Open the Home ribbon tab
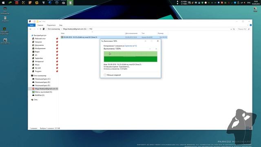 [40, 25]
